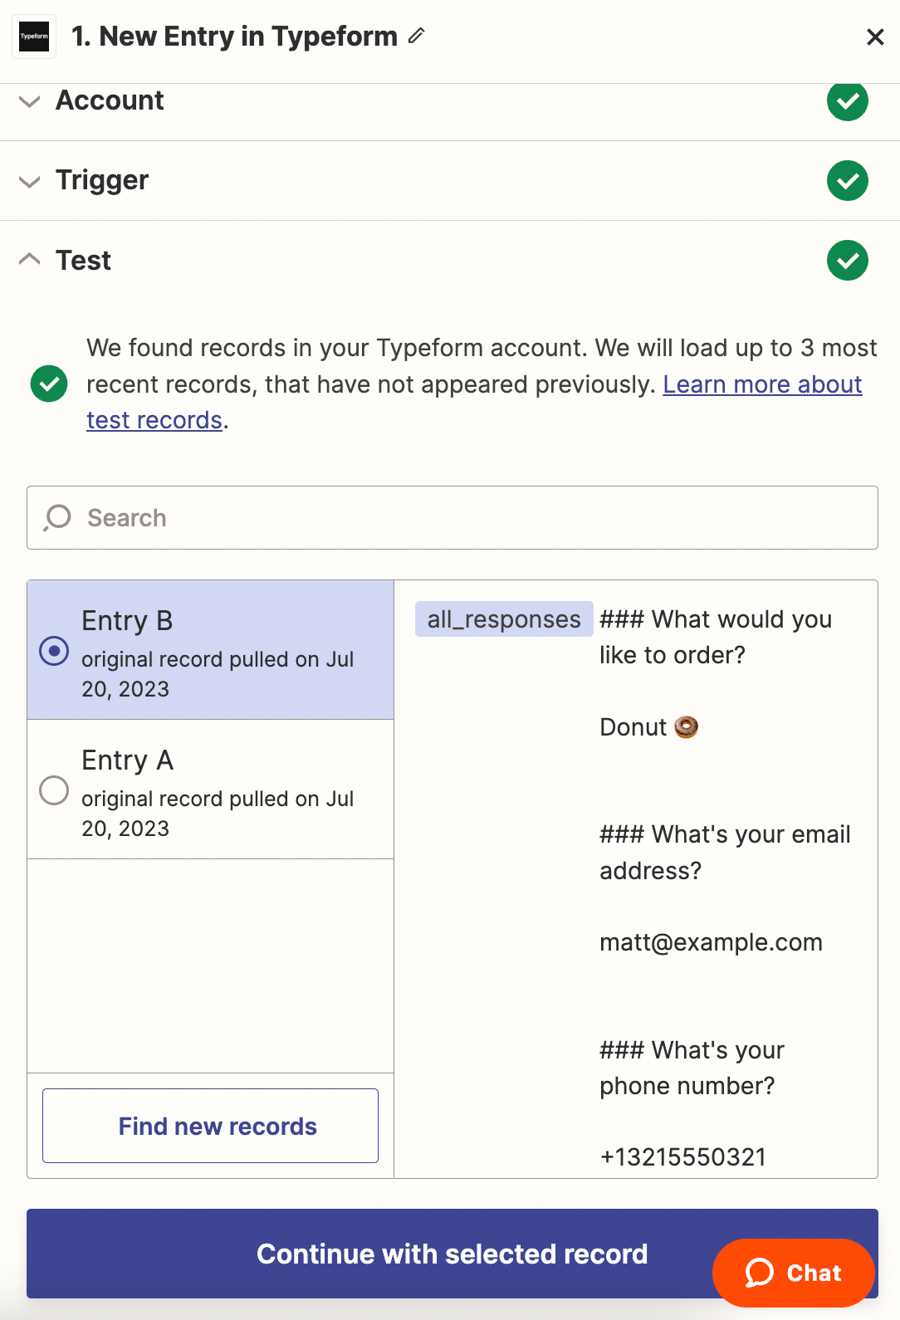The width and height of the screenshot is (900, 1320).
Task: Click Find new records button
Action: tap(211, 1126)
